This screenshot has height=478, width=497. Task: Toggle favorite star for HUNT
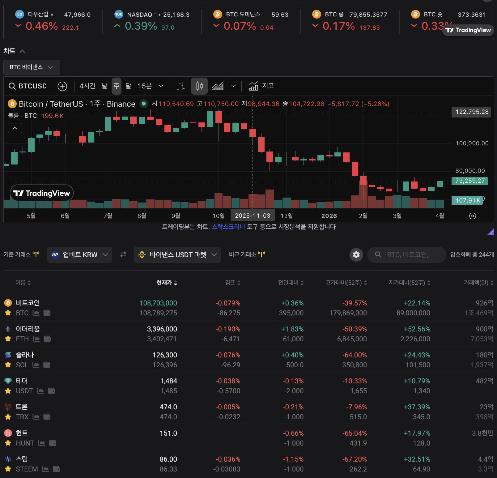coord(8,443)
